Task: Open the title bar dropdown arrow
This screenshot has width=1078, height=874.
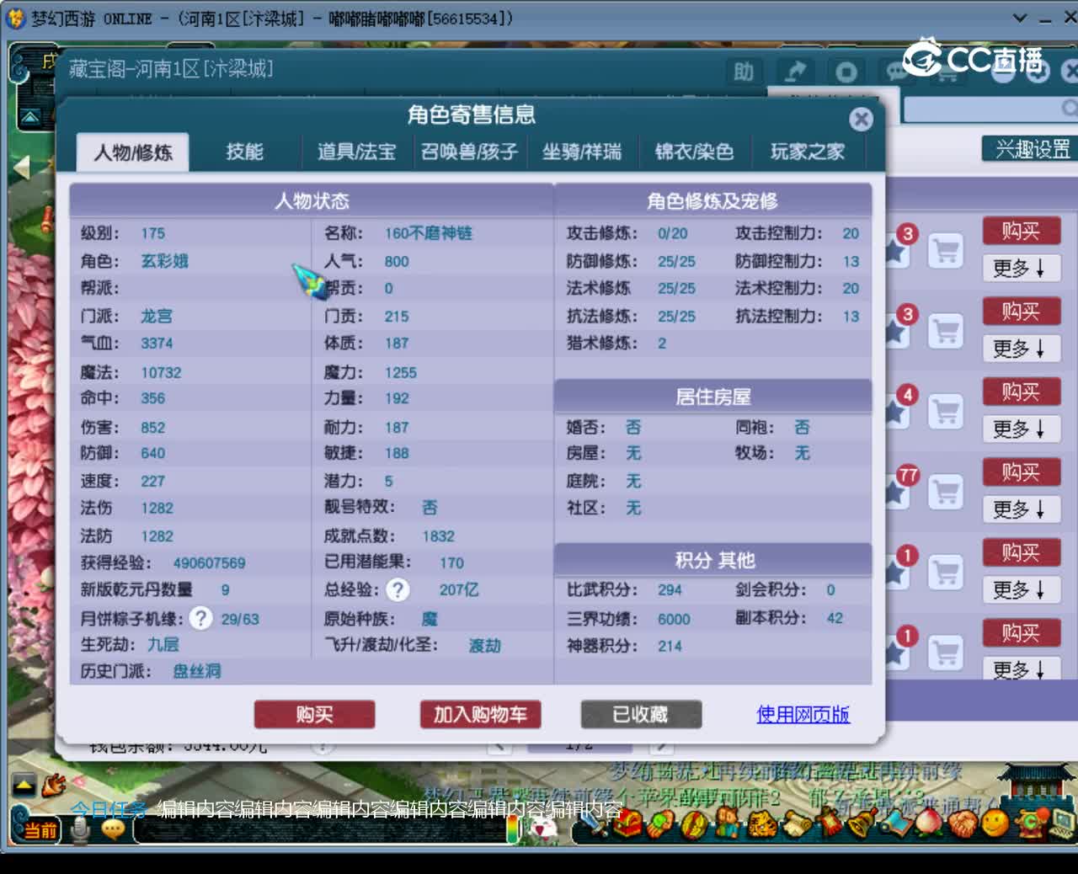Action: (1019, 18)
